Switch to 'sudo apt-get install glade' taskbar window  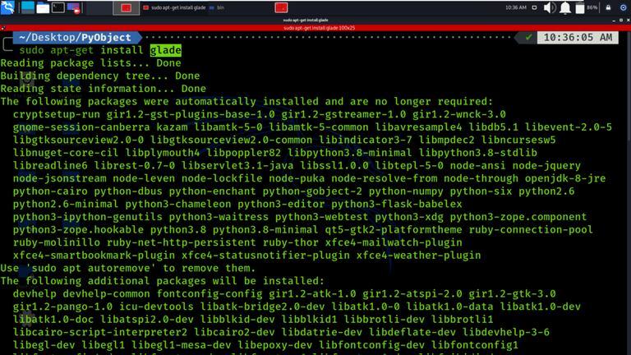point(174,7)
